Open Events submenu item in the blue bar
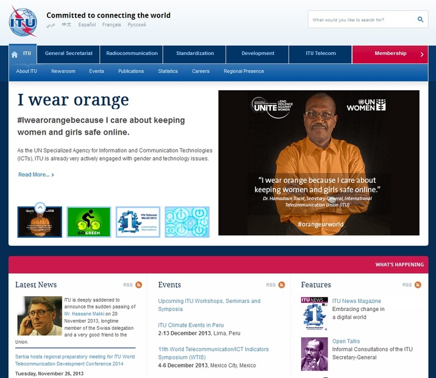Image resolution: width=436 pixels, height=378 pixels. [96, 71]
